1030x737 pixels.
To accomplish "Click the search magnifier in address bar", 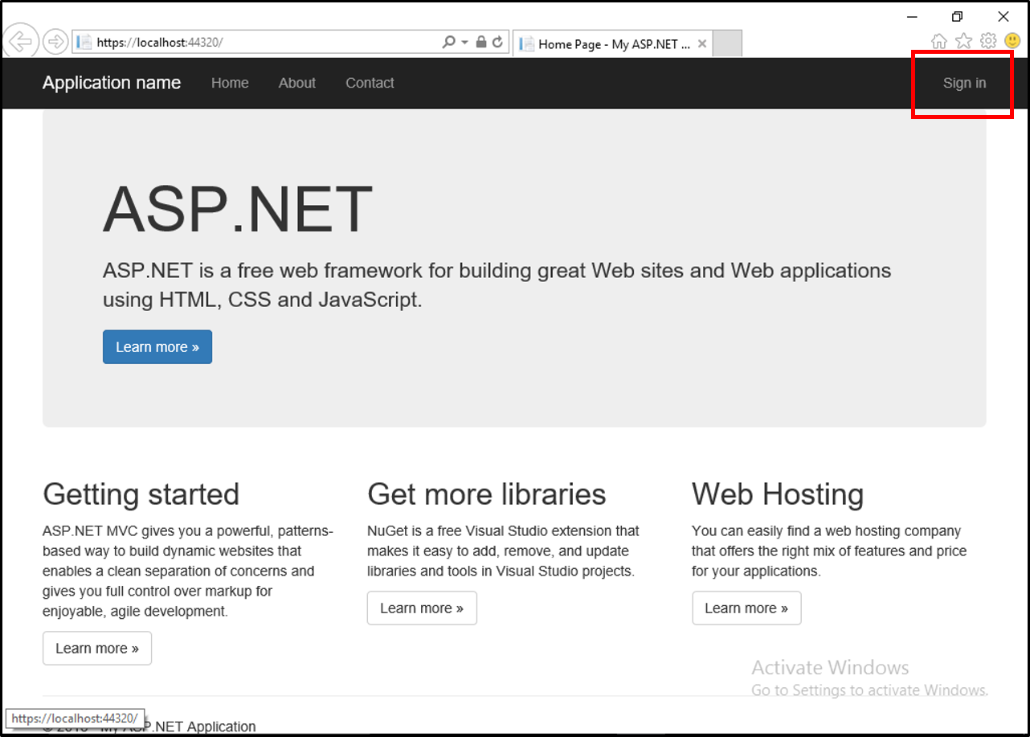I will pos(449,43).
